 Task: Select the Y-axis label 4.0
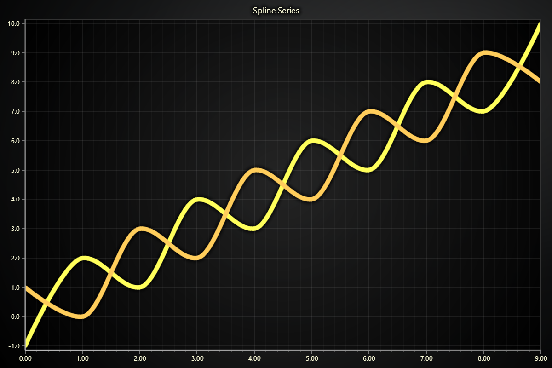pos(15,199)
